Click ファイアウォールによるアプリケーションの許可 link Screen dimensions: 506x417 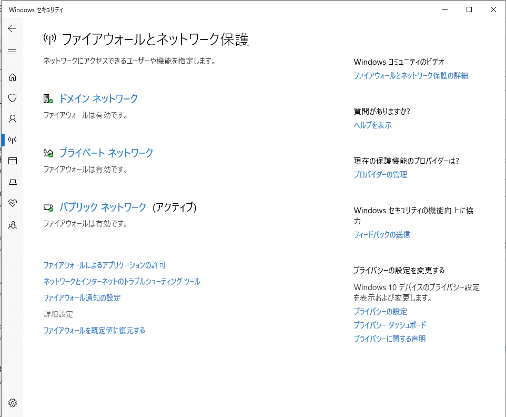104,265
